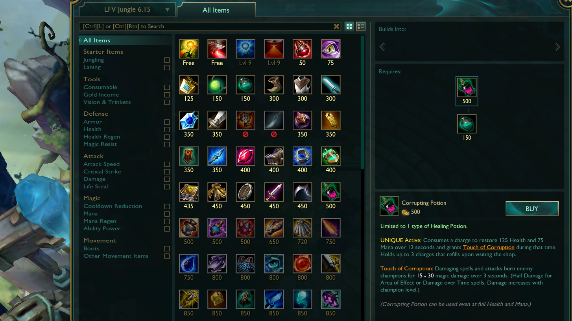Click the BUY button
This screenshot has width=572, height=321.
[x=532, y=209]
